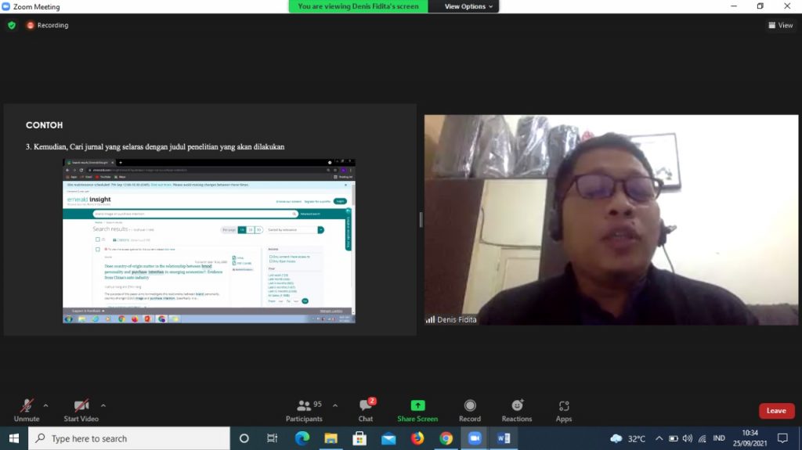Start recording with the Record button
Screen dimensions: 802x450
pos(470,409)
